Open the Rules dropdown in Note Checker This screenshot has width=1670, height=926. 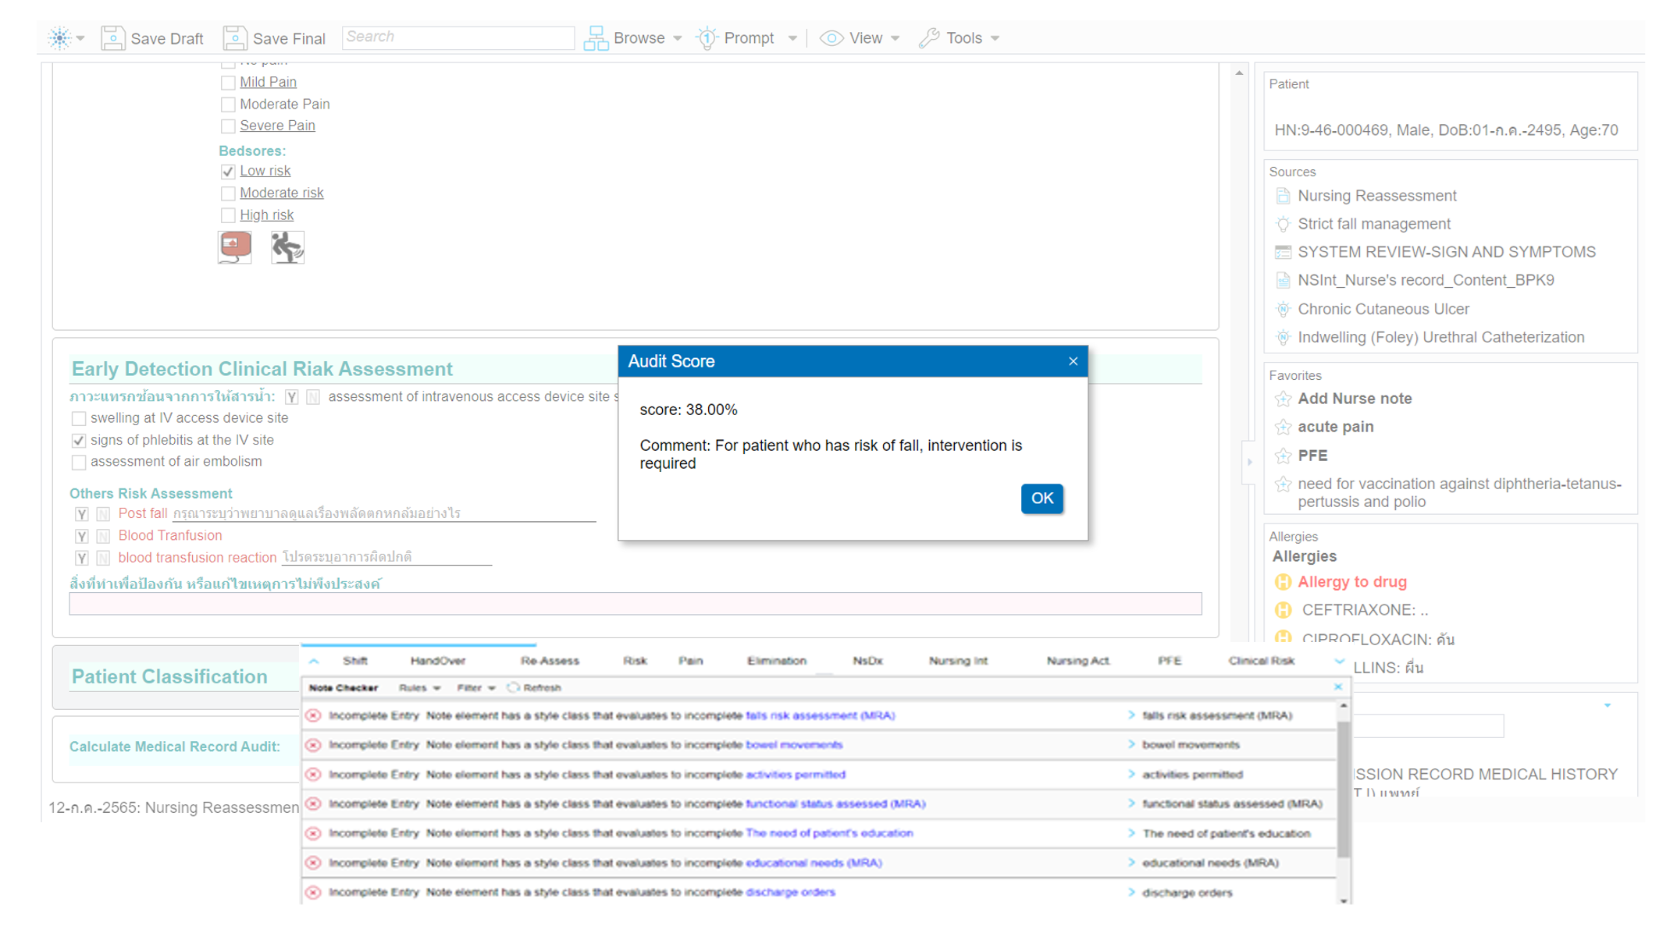click(x=419, y=688)
